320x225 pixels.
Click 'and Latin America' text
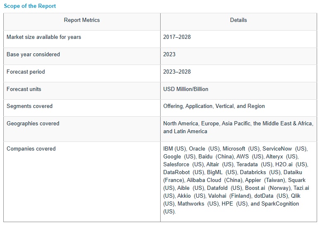[185, 132]
